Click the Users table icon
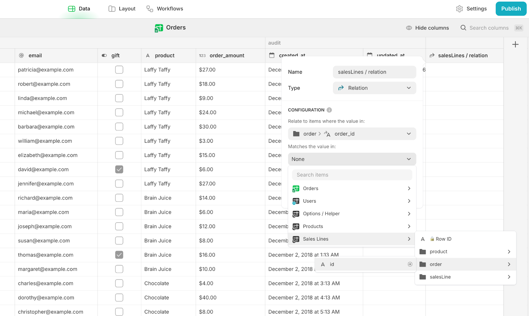 [296, 201]
